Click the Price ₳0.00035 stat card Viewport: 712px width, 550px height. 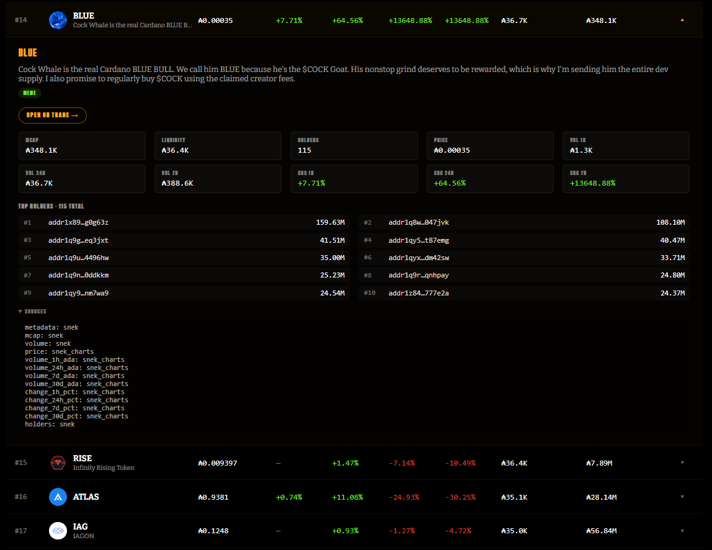pos(490,146)
